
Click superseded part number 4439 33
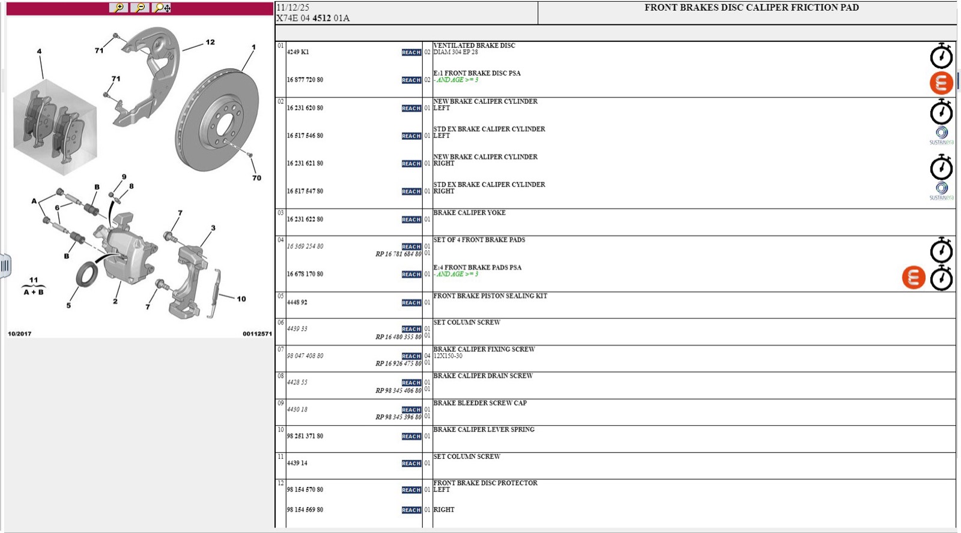pos(297,329)
